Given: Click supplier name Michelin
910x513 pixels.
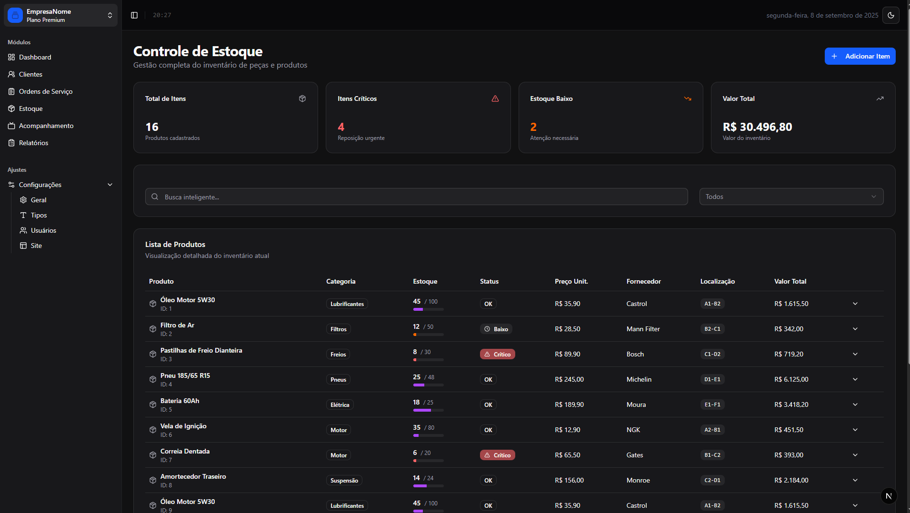Looking at the screenshot, I should pos(639,379).
